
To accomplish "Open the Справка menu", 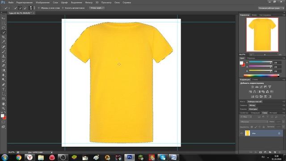I will click(x=126, y=3).
